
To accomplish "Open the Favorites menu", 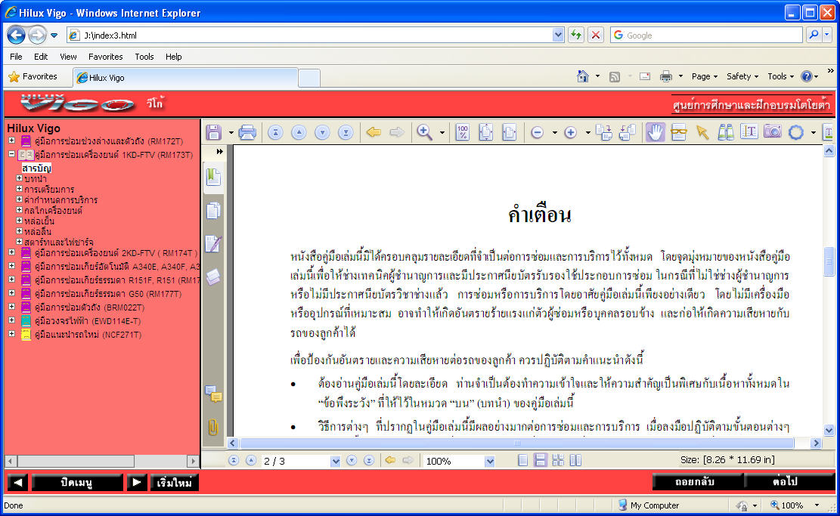I will pos(106,57).
